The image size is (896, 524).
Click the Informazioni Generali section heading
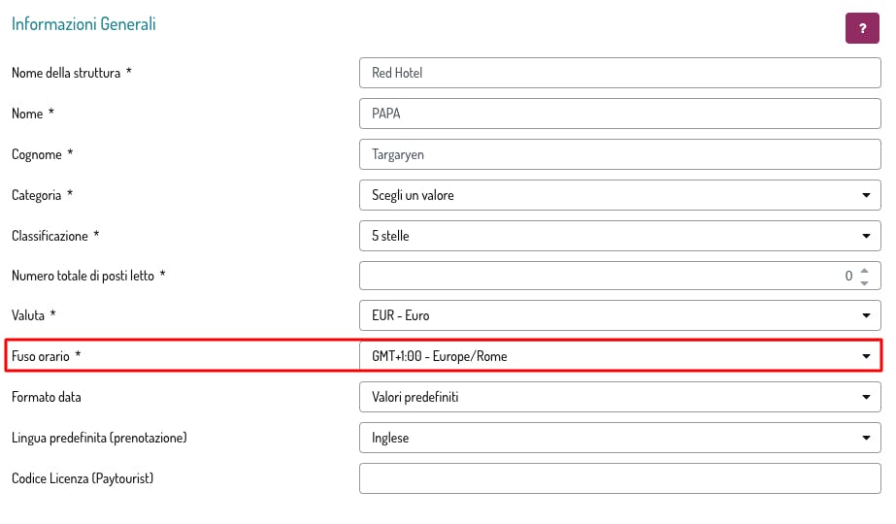point(83,24)
